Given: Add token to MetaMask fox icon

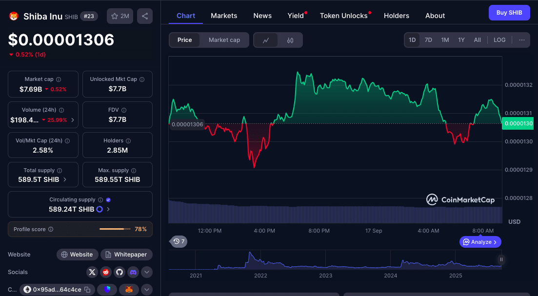Looking at the screenshot, I should (x=129, y=290).
